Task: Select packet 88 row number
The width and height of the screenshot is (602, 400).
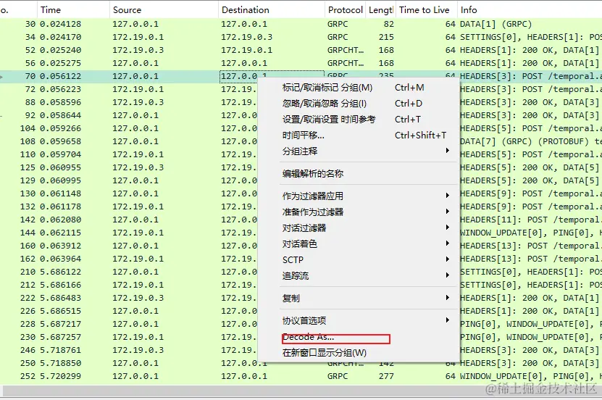Action: pyautogui.click(x=30, y=102)
